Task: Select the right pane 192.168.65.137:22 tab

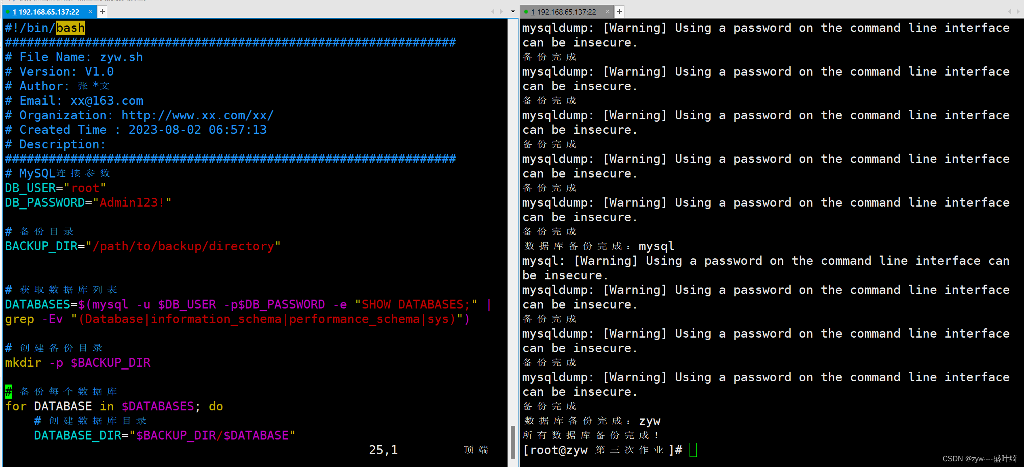Action: tap(566, 12)
